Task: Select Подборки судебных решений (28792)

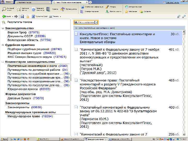Action: coord(35,49)
